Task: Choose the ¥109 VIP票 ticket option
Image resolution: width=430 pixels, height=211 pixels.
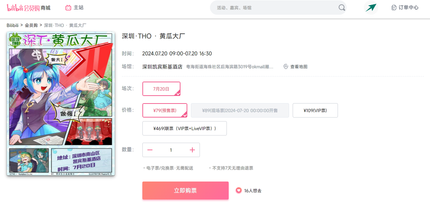Action: click(x=315, y=110)
